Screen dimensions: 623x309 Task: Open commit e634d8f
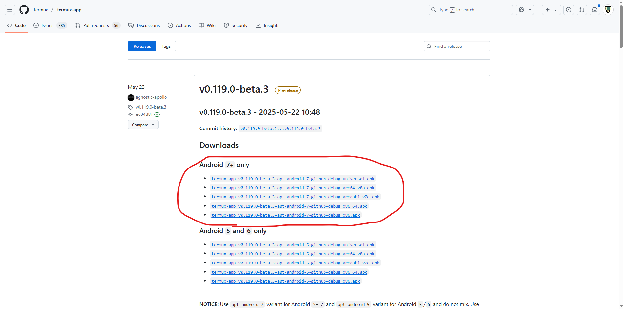pyautogui.click(x=144, y=114)
